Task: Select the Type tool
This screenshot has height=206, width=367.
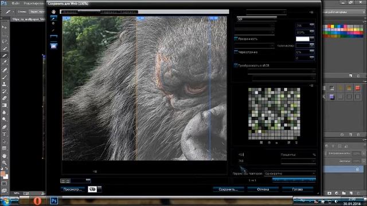Action: click(4, 134)
